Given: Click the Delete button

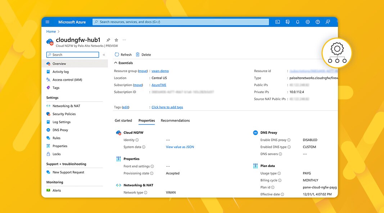Looking at the screenshot, I should tap(143, 55).
